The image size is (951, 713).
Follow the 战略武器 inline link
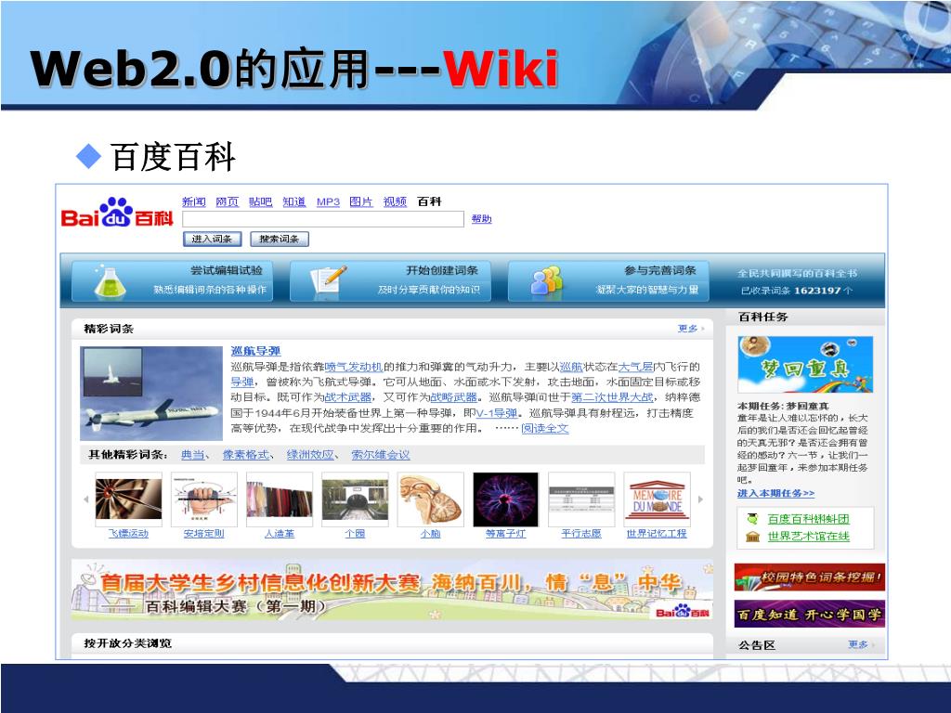[x=453, y=397]
